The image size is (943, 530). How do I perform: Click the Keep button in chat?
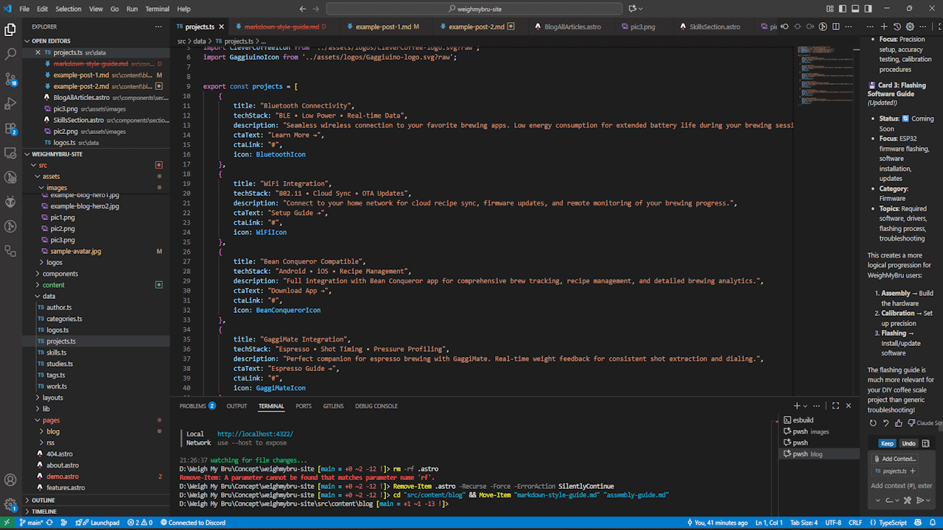pyautogui.click(x=887, y=443)
